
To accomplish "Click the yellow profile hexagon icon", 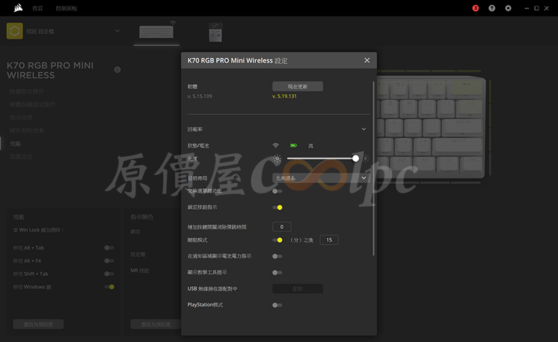I will click(x=15, y=31).
